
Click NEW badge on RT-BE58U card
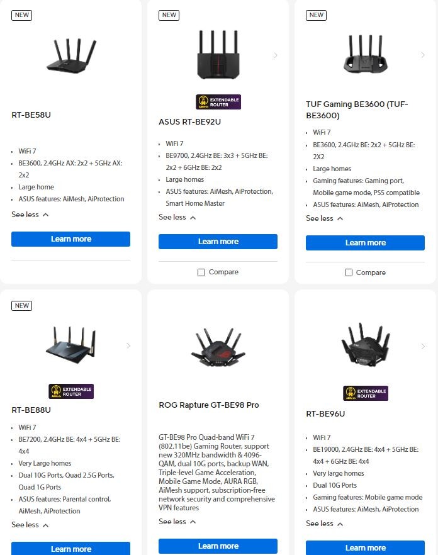tap(21, 15)
